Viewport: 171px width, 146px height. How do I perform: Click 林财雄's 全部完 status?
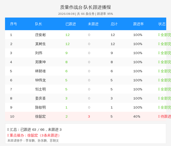tap(165, 71)
